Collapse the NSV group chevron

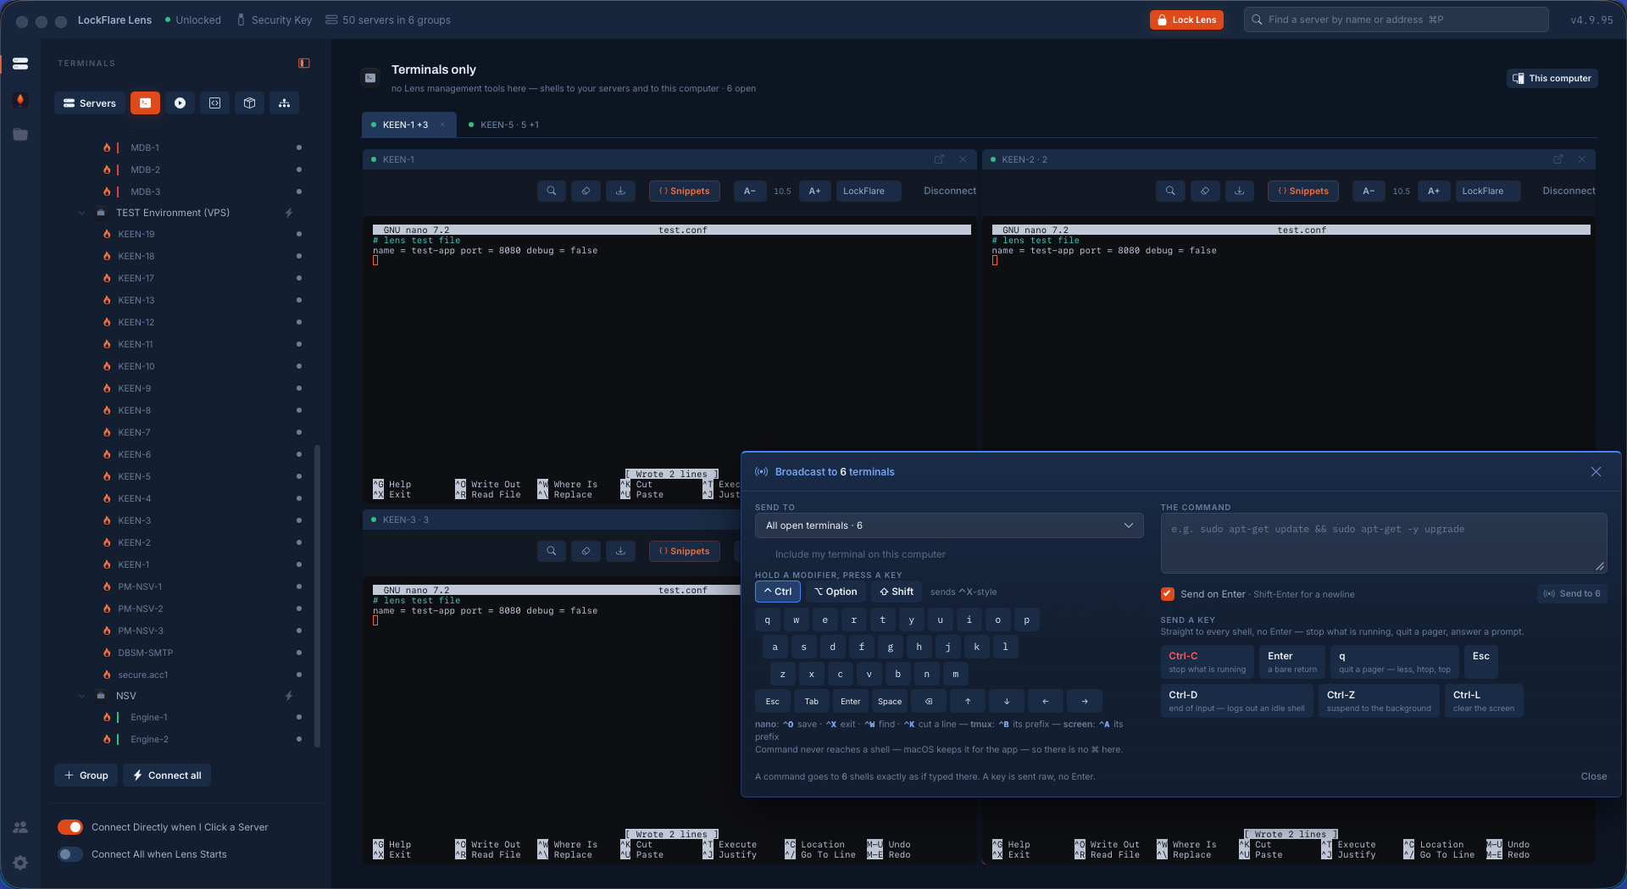tap(82, 696)
